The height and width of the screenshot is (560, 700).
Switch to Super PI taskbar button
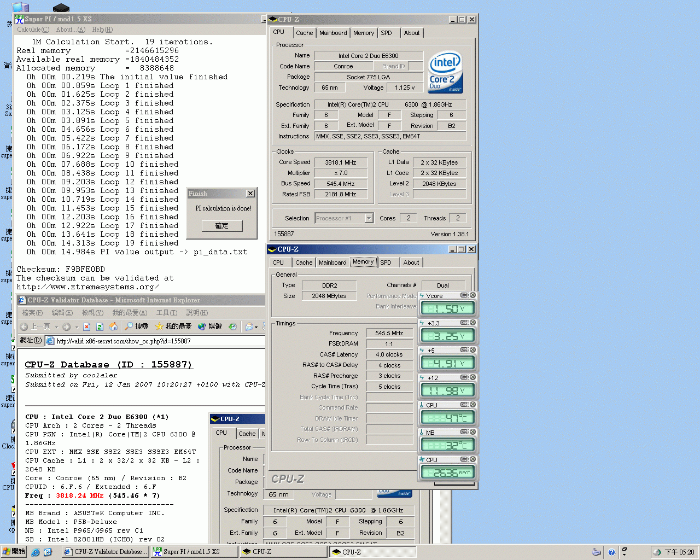point(194,552)
